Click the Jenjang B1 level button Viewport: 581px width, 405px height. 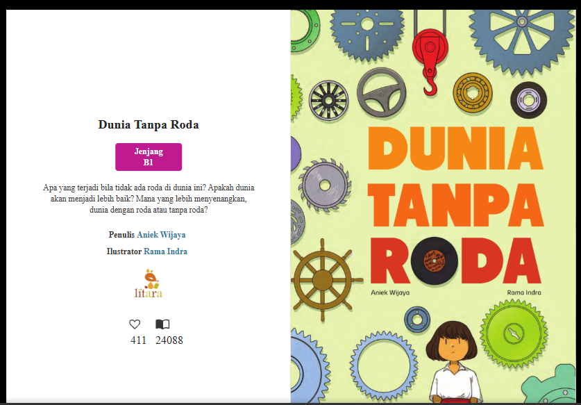pyautogui.click(x=149, y=157)
